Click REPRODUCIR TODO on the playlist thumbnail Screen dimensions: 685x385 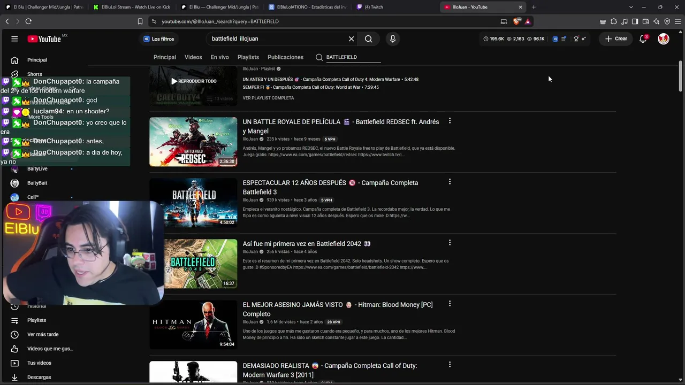click(x=193, y=81)
